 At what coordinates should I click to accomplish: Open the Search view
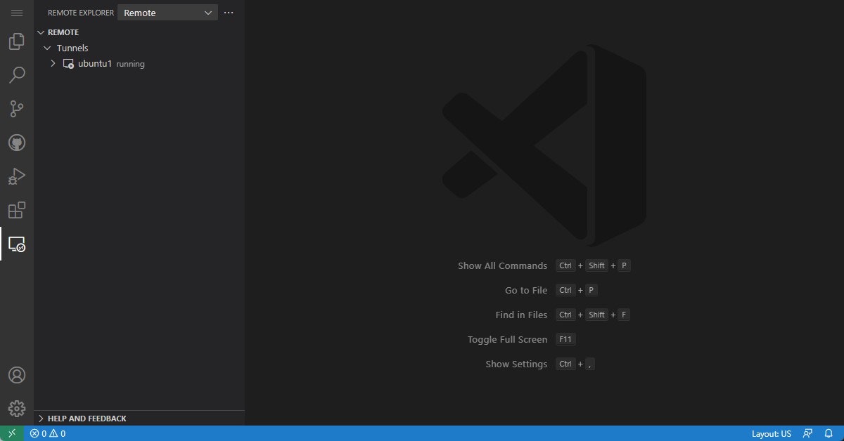[x=16, y=74]
